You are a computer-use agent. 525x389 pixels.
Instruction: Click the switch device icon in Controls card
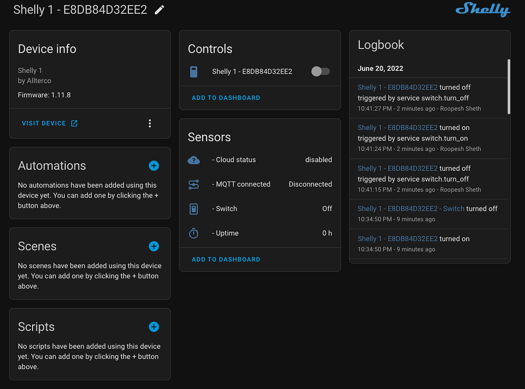coord(193,72)
